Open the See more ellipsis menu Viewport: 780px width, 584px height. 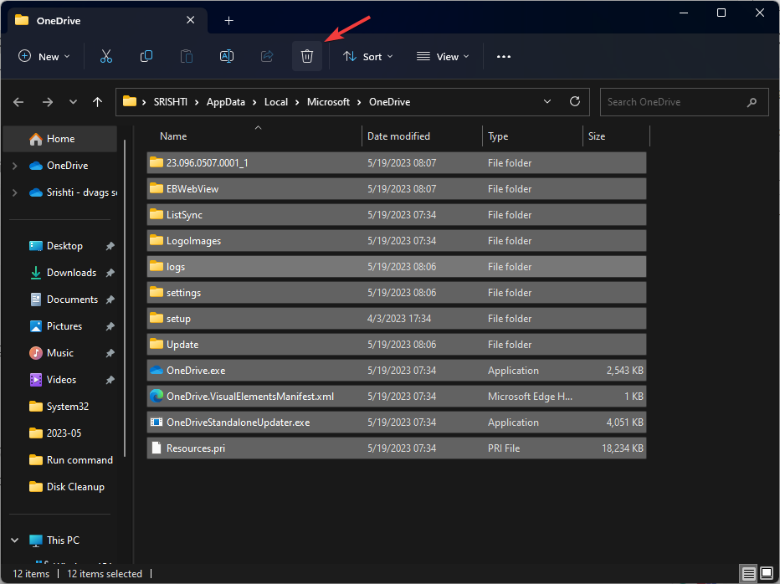504,56
